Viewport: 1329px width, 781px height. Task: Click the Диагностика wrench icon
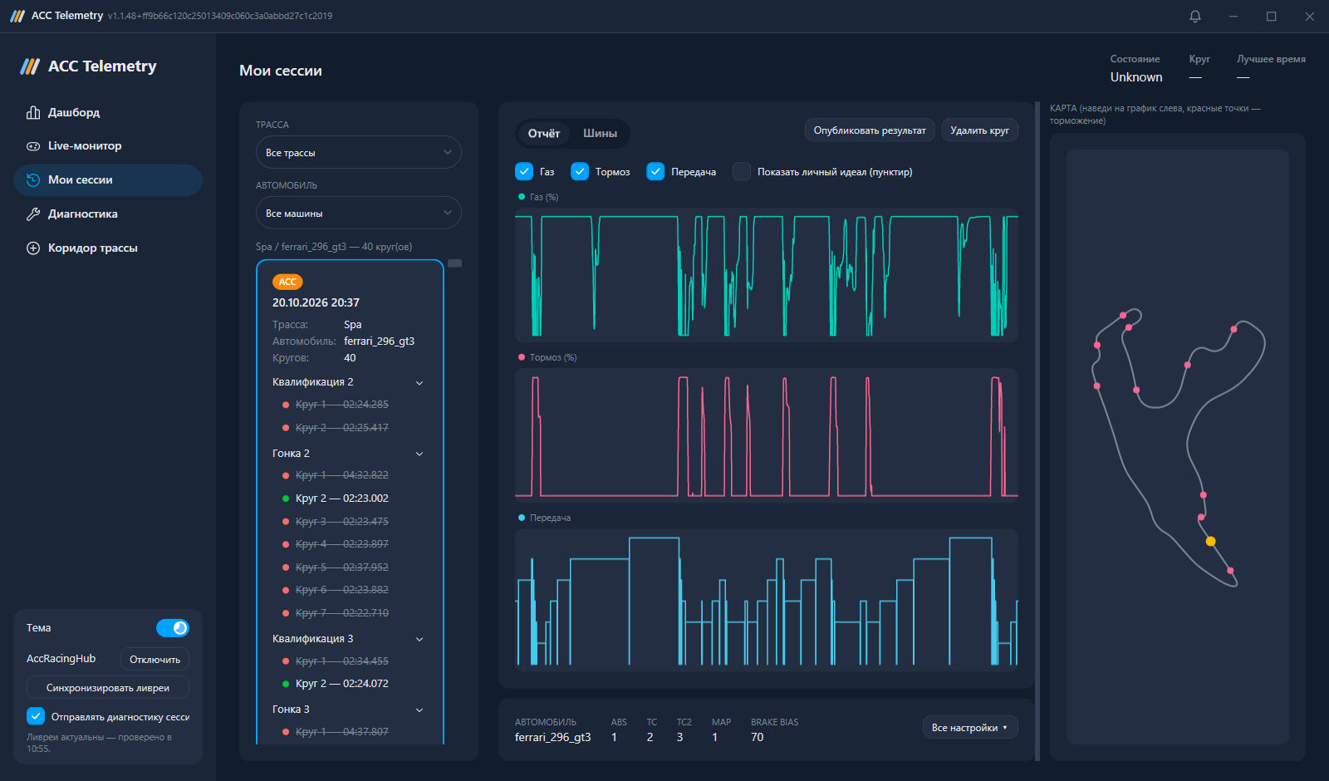pyautogui.click(x=33, y=214)
